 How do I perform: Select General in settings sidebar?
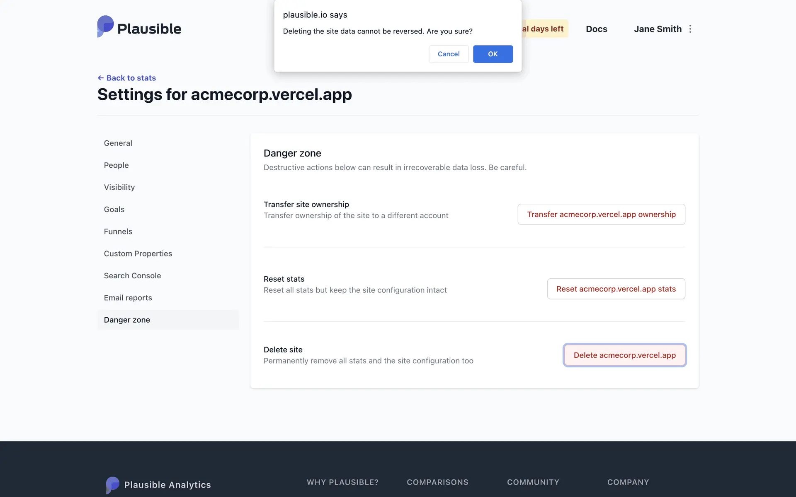pyautogui.click(x=118, y=143)
